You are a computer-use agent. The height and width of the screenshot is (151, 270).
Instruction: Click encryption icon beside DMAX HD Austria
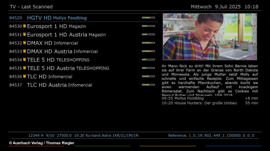tap(24, 51)
